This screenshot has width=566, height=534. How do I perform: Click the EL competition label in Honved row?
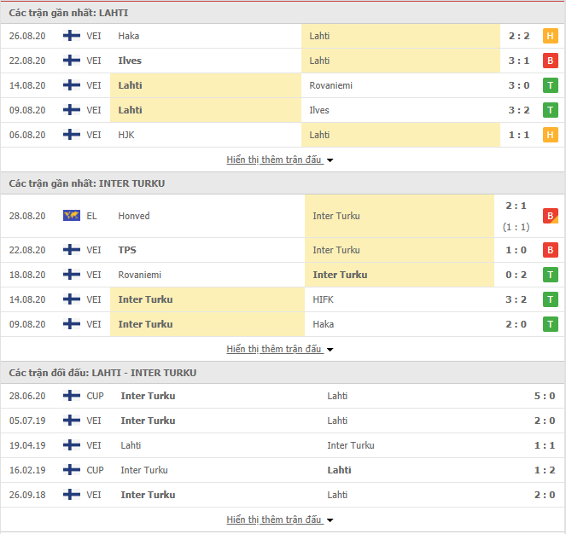point(91,216)
